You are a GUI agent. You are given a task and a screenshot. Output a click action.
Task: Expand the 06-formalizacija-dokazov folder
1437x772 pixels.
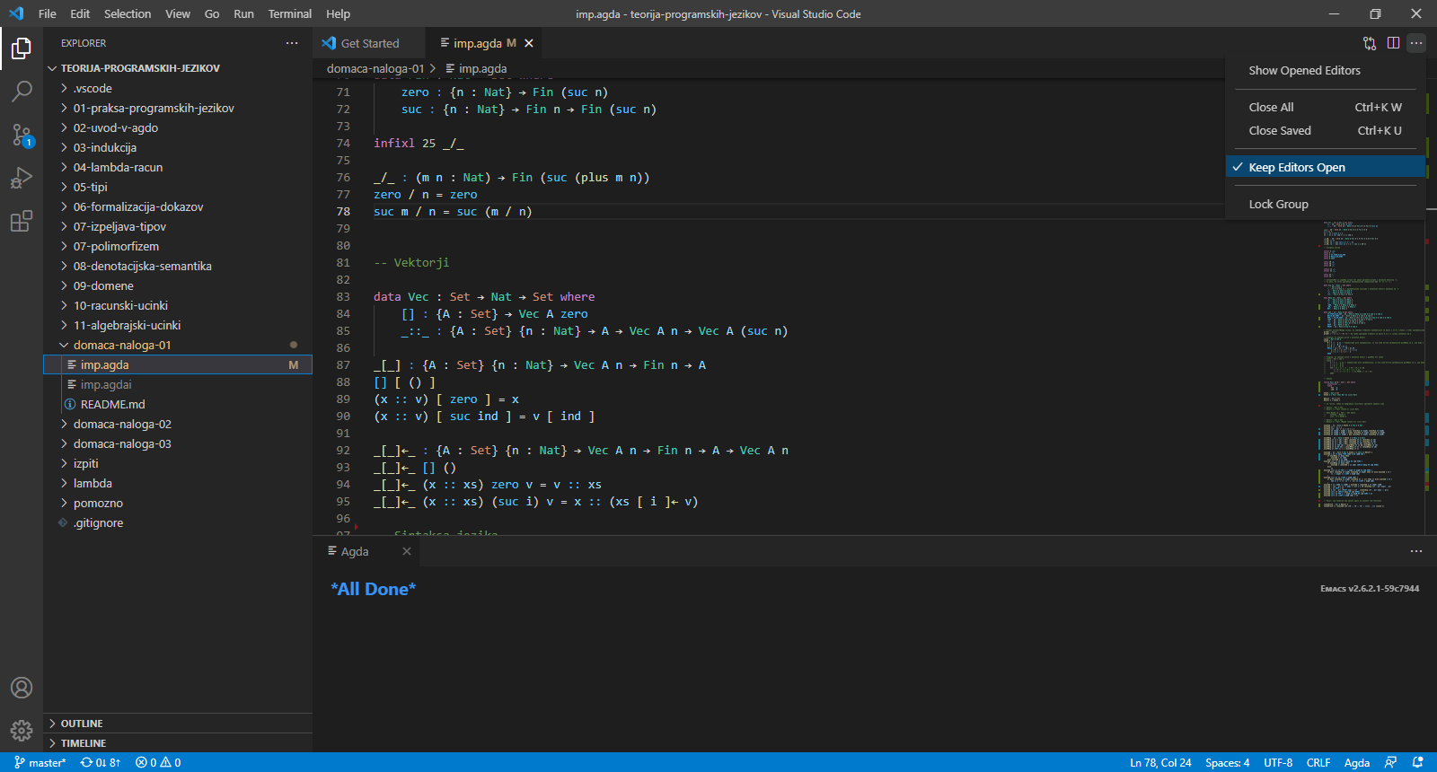tap(178, 206)
